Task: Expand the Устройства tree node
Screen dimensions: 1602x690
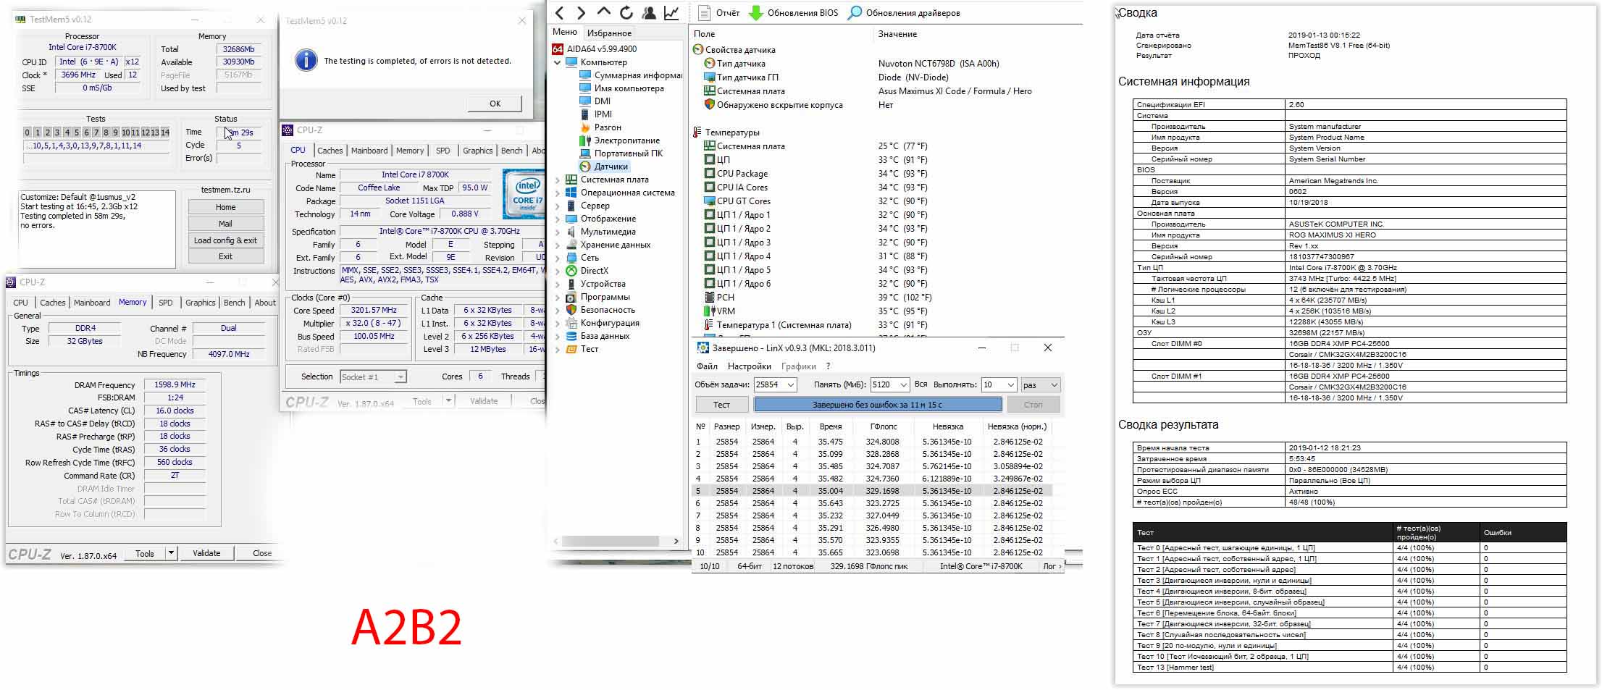Action: (557, 284)
